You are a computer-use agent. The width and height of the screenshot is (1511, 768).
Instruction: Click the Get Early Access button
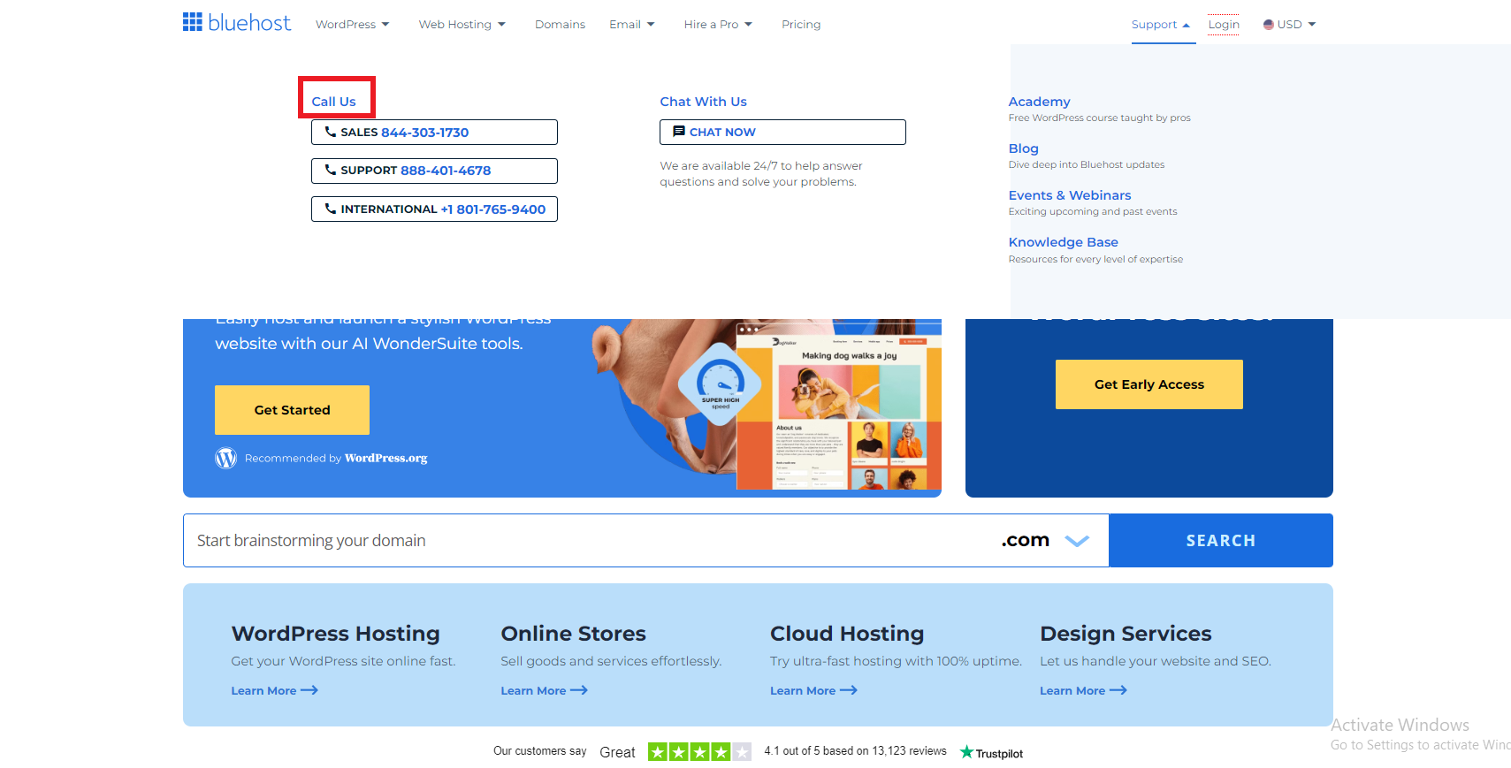click(1149, 384)
